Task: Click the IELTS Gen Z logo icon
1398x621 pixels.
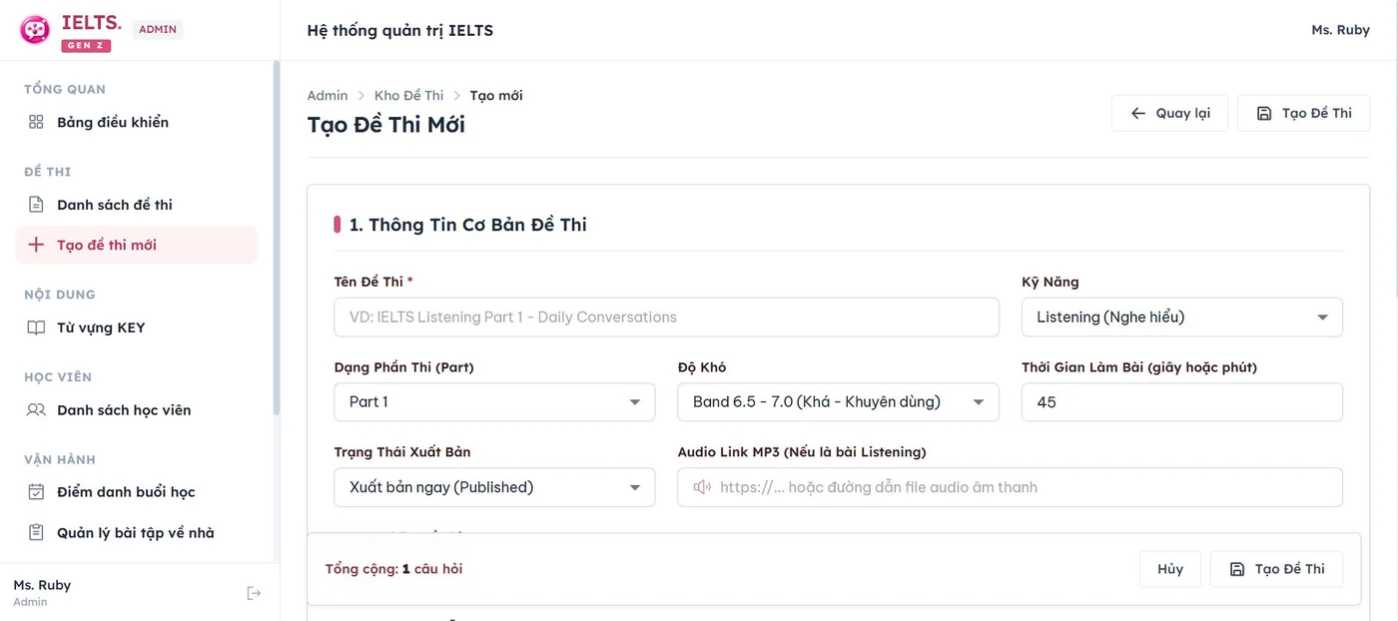Action: click(35, 30)
